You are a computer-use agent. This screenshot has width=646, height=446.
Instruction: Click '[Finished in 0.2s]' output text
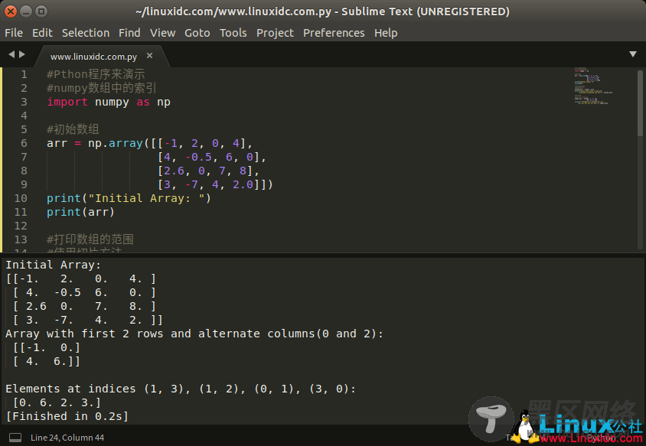tap(67, 416)
